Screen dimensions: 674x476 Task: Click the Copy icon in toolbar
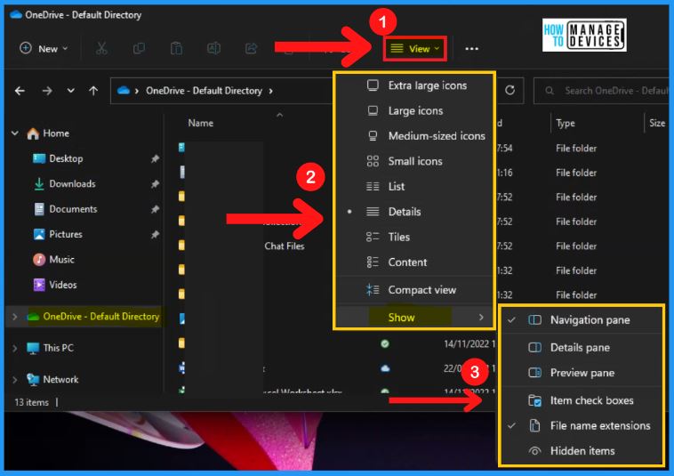(x=139, y=49)
